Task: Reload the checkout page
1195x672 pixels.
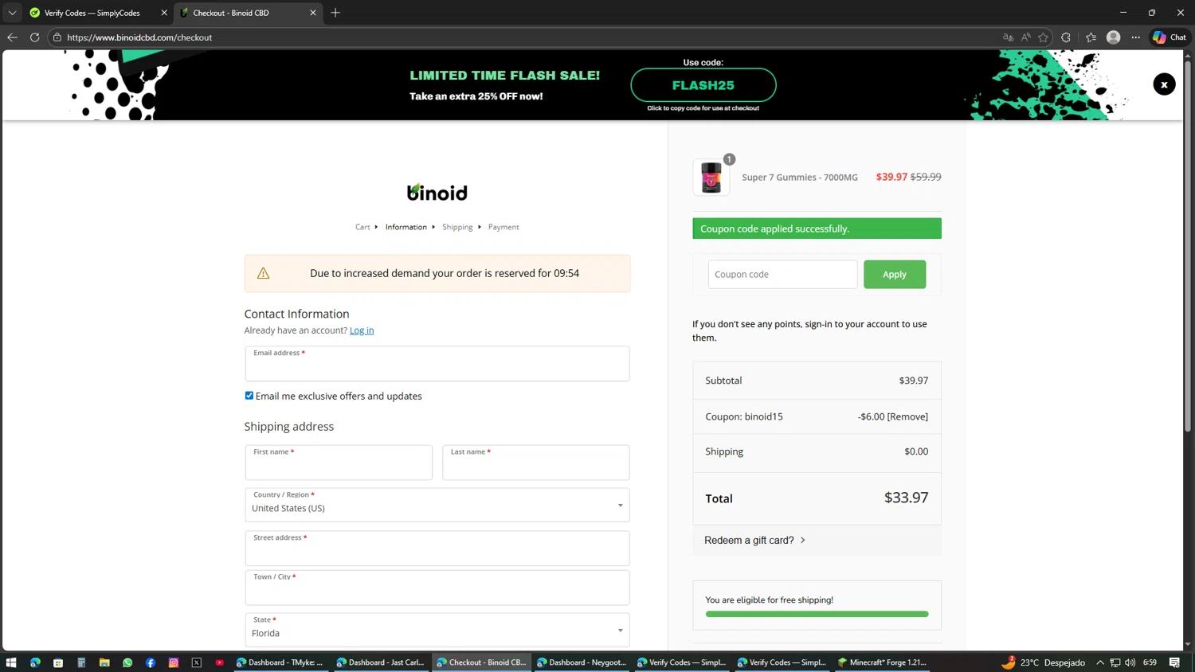Action: coord(34,37)
